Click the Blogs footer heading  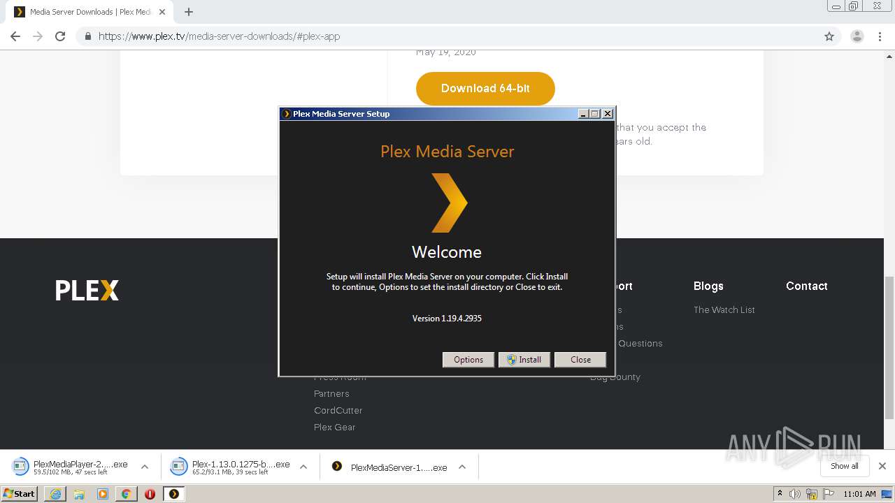[708, 286]
